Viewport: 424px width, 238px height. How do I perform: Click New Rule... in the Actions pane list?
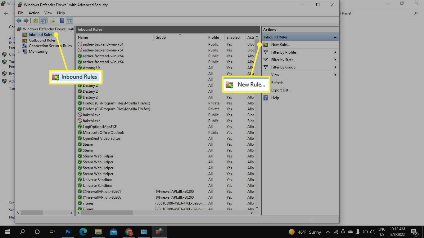click(280, 45)
